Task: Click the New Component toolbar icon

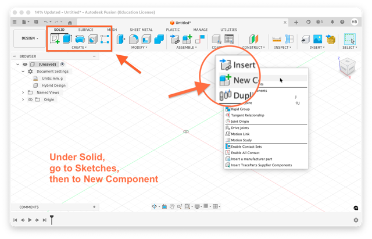Action: (187, 39)
